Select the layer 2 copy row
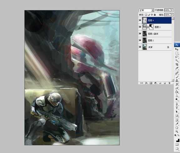Screen dimensions: 180x153 click(157, 34)
